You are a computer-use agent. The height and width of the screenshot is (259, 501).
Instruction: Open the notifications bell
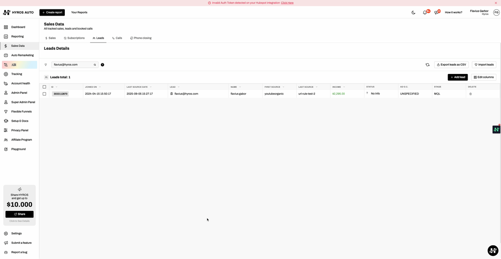425,13
